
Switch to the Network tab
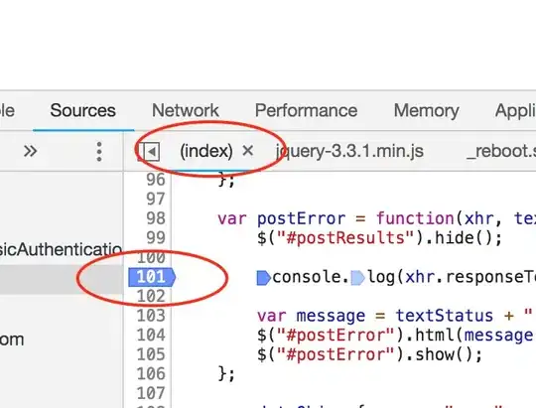coord(186,110)
